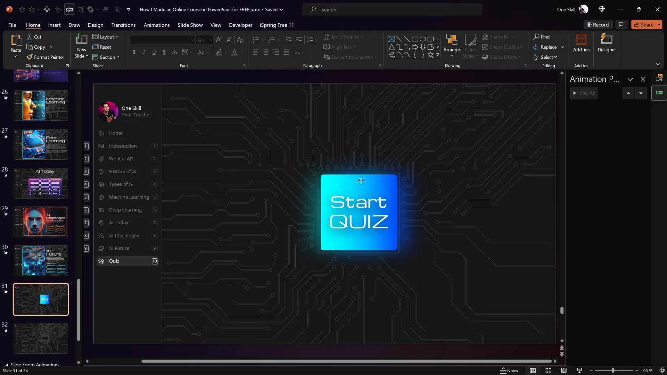
Task: Switch to Slide Sorter view
Action: (549, 370)
